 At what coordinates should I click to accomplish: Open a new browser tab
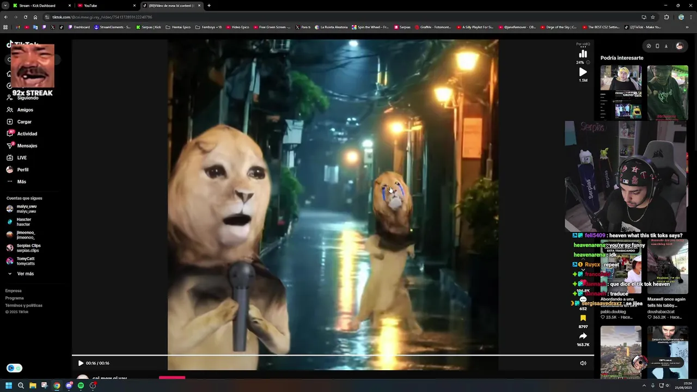pyautogui.click(x=209, y=5)
